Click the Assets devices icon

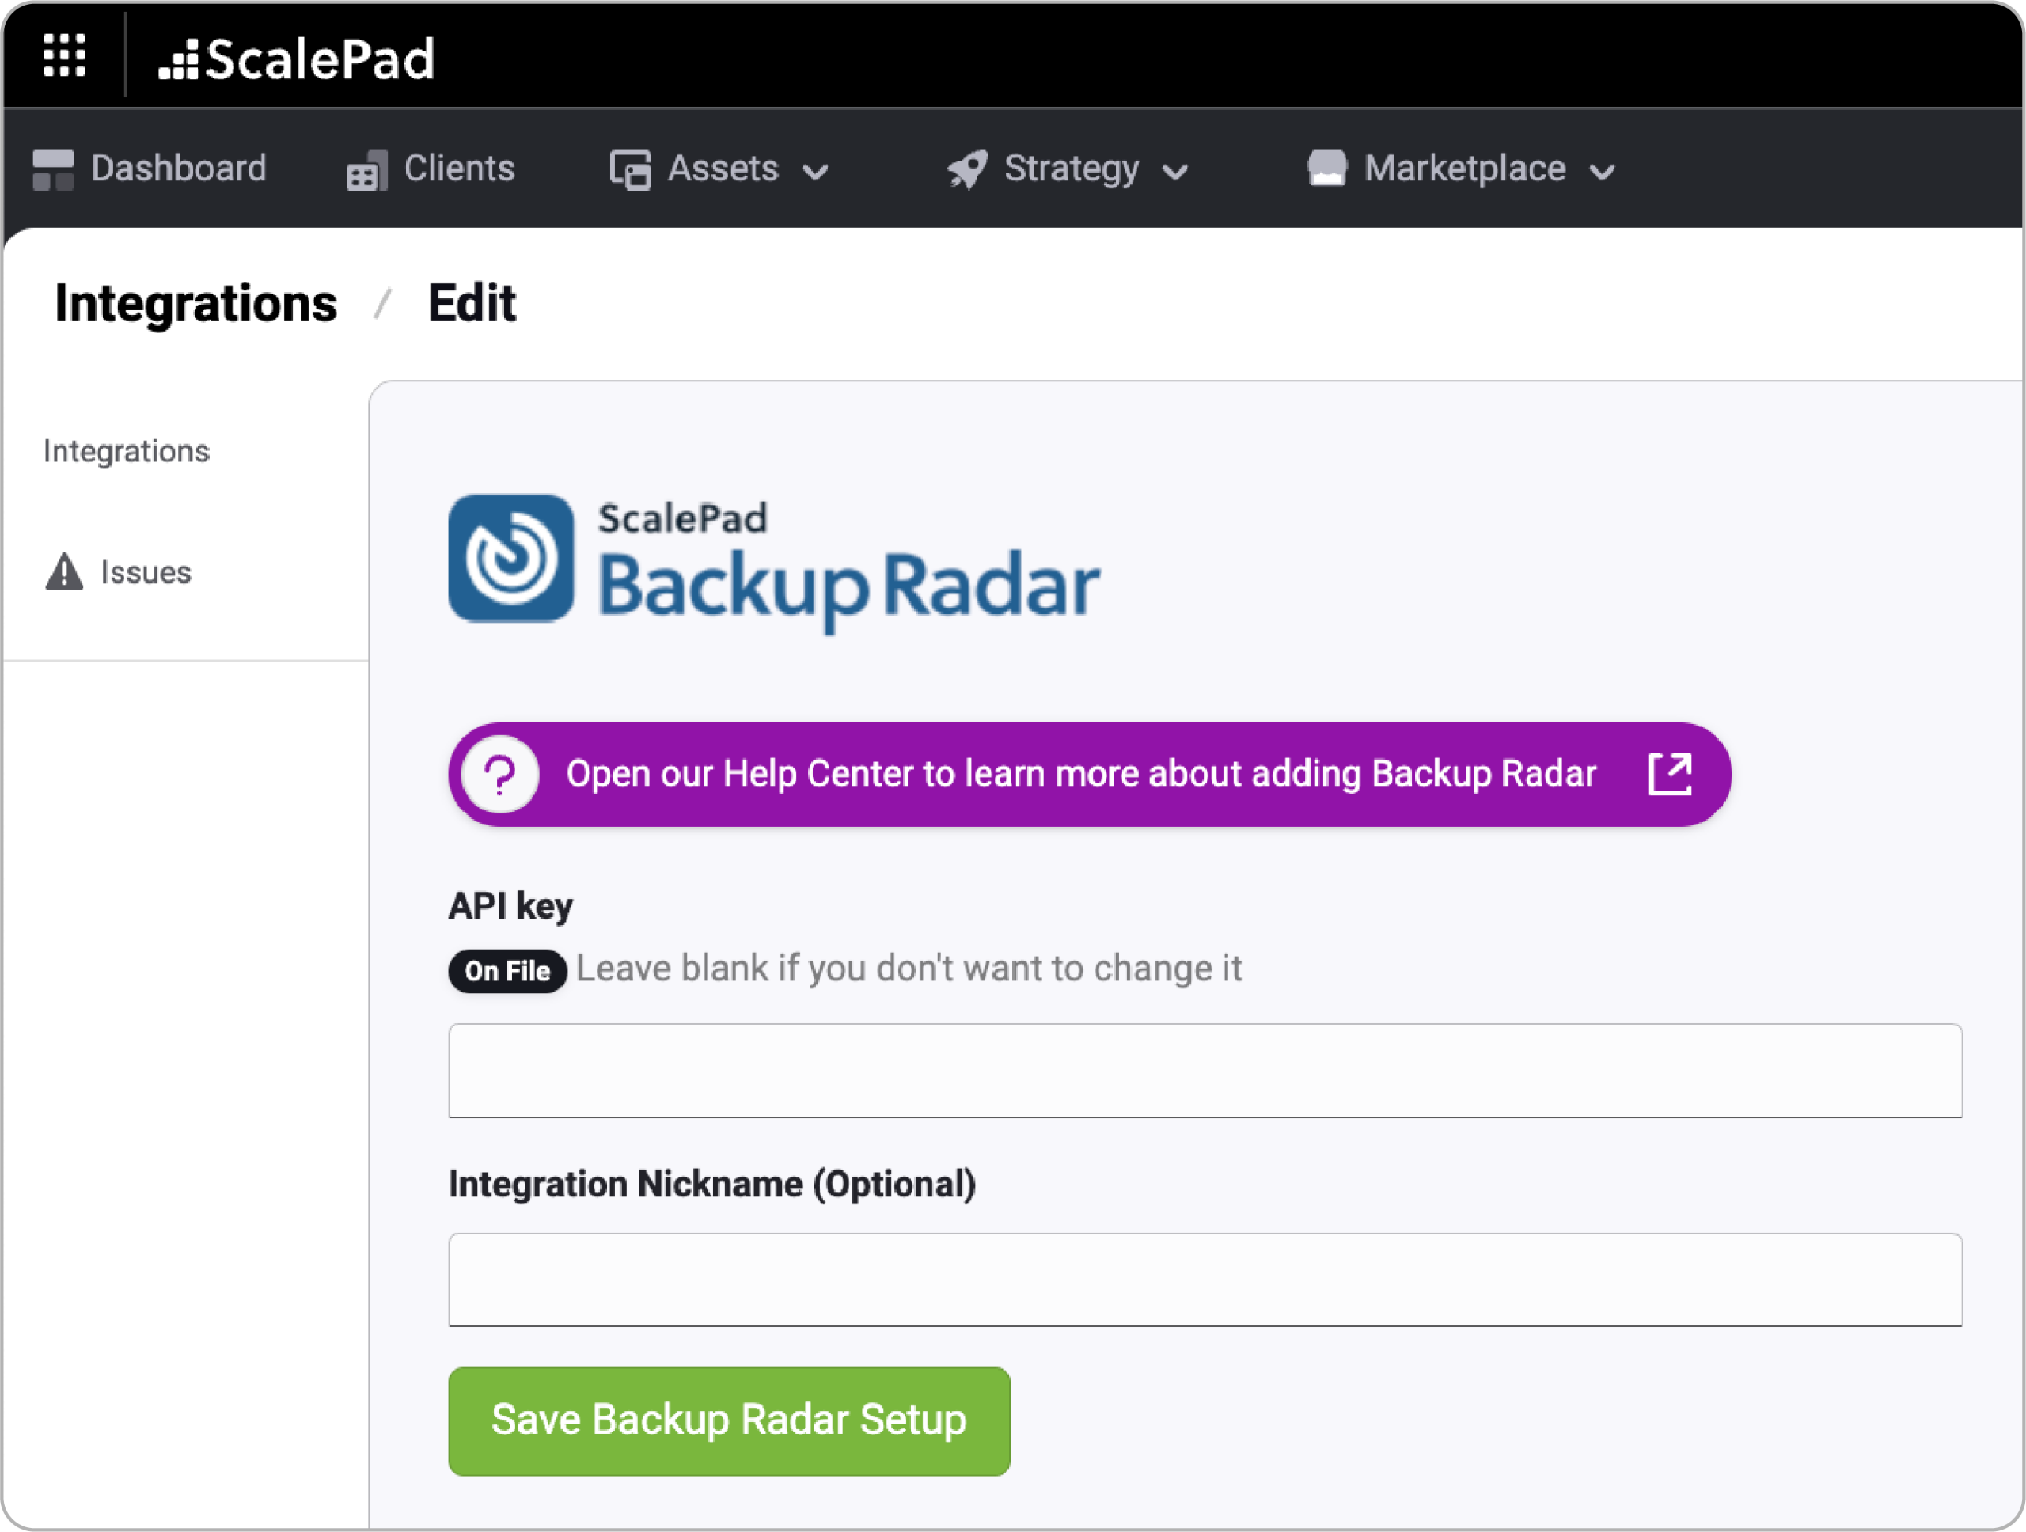pyautogui.click(x=631, y=170)
